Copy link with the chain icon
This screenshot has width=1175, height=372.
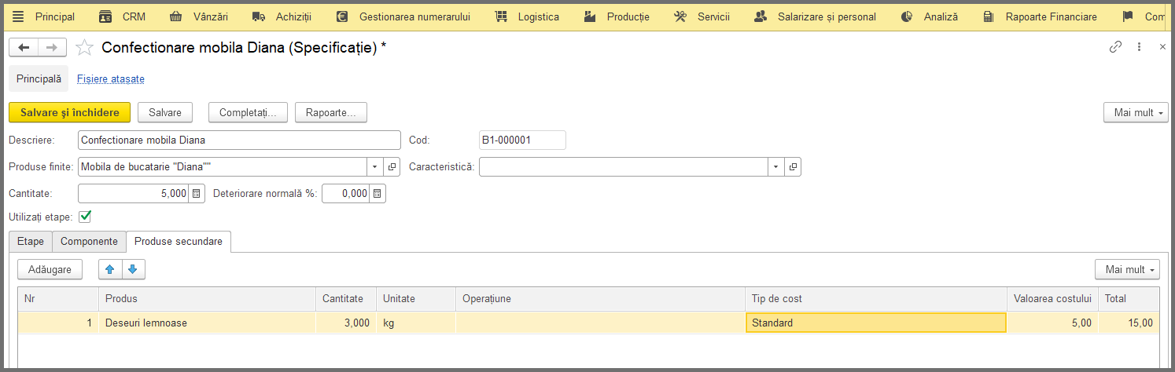click(1115, 47)
